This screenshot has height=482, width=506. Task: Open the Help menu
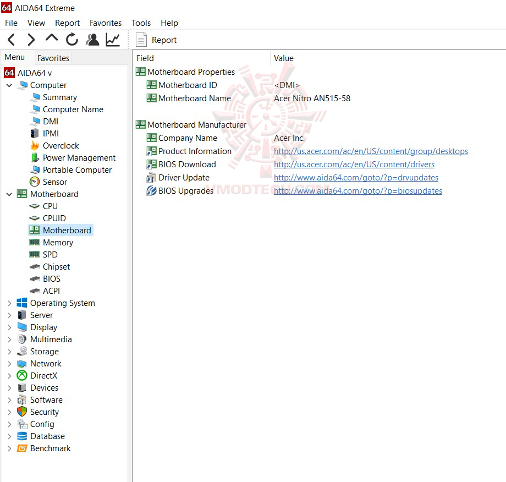click(169, 23)
